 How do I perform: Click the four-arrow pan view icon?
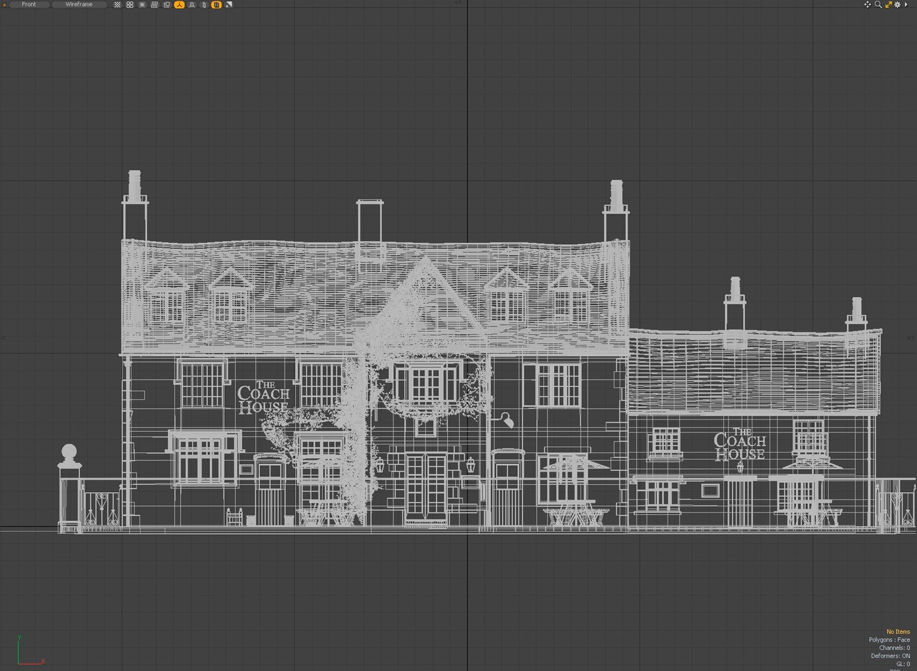pos(868,4)
